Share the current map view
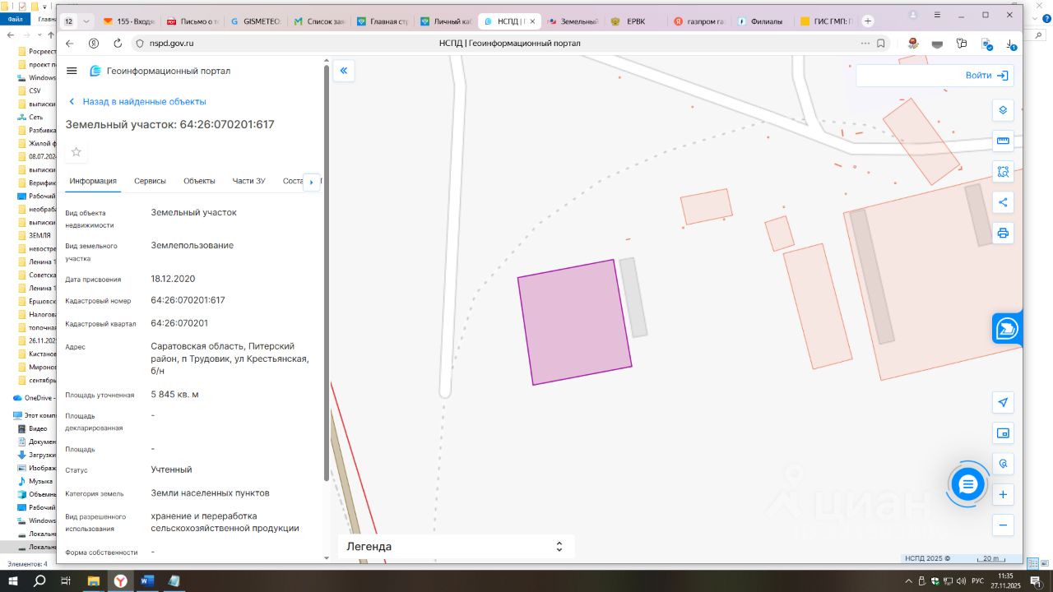The image size is (1053, 592). (1003, 202)
